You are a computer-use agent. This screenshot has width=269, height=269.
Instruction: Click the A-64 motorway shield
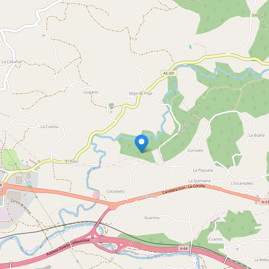click(184, 248)
